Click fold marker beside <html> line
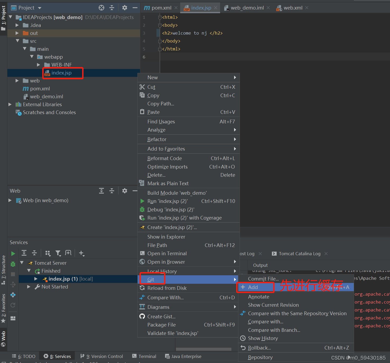390x363 pixels. click(x=160, y=17)
